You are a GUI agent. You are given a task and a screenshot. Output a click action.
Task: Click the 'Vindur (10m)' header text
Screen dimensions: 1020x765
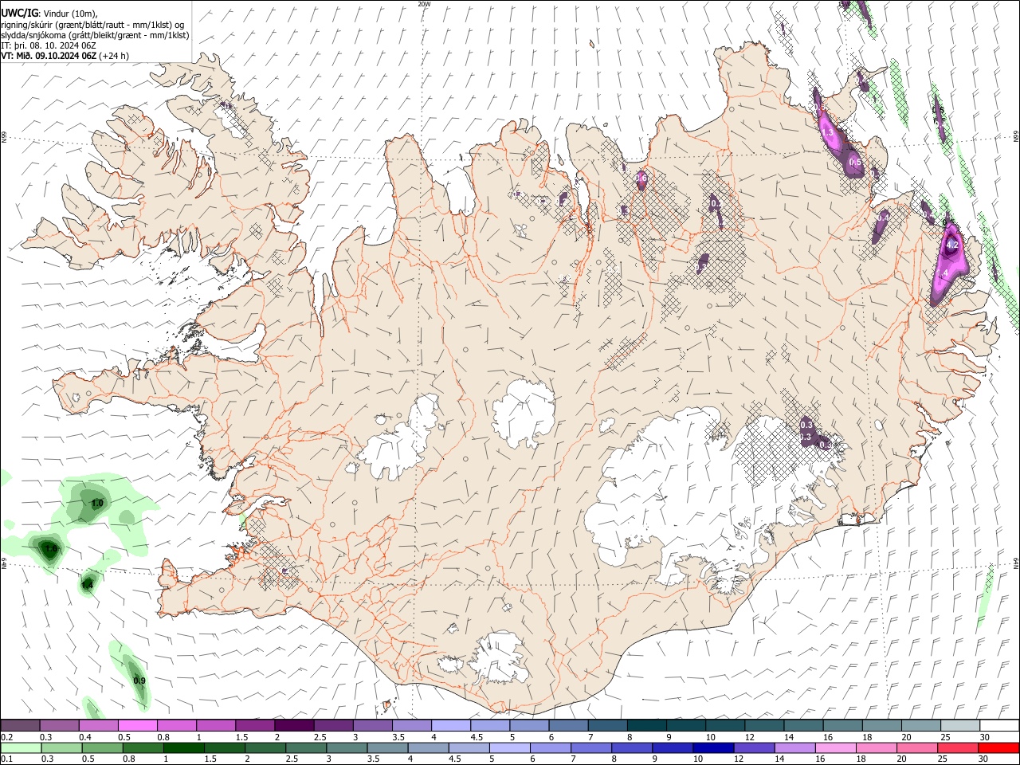tap(70, 14)
